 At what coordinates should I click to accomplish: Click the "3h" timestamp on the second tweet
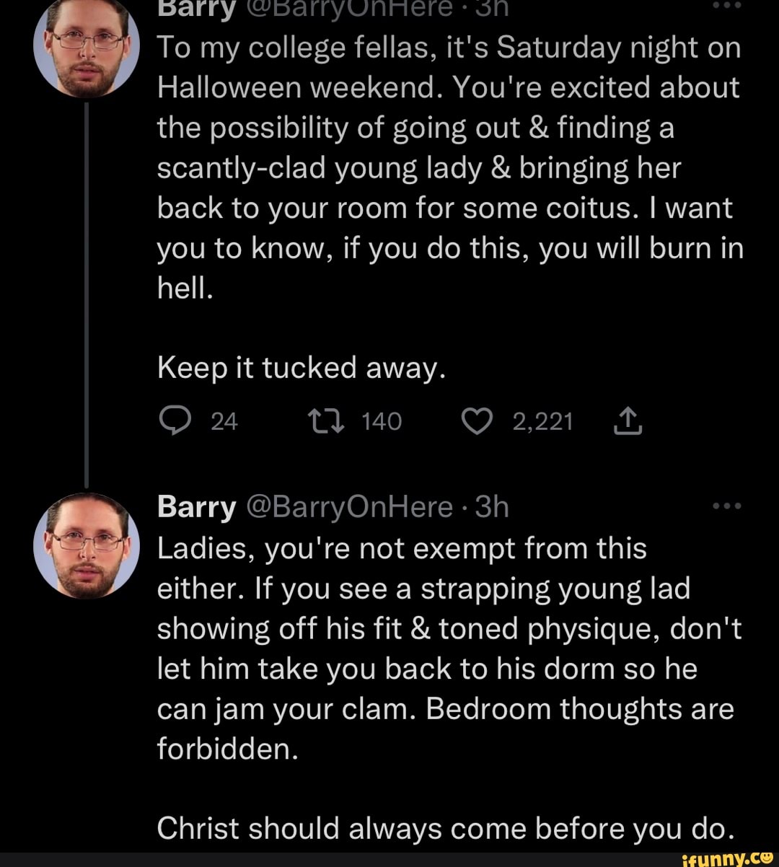(493, 508)
